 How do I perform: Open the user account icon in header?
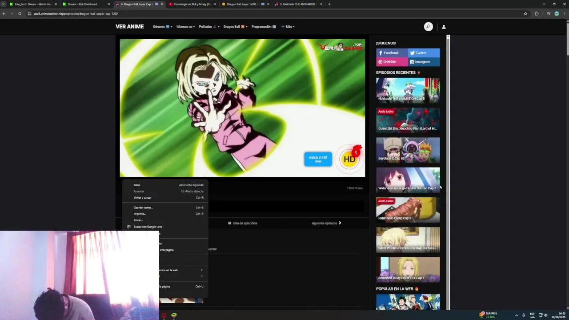point(444,27)
